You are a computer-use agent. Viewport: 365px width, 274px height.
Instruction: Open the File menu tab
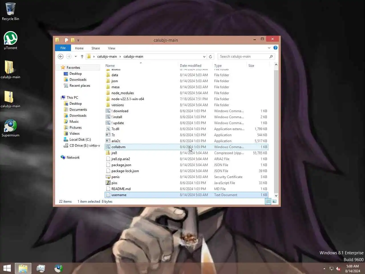(63, 48)
